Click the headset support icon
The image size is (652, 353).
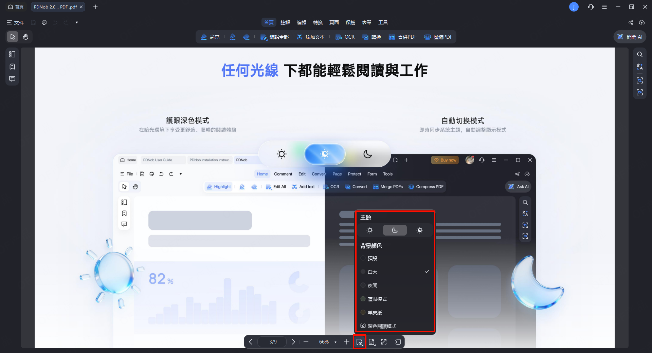pyautogui.click(x=591, y=7)
